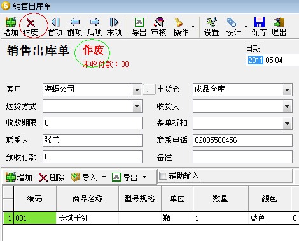Image resolution: width=299 pixels, height=241 pixels.
Task: Jump to last record with 末项
Action: (114, 27)
